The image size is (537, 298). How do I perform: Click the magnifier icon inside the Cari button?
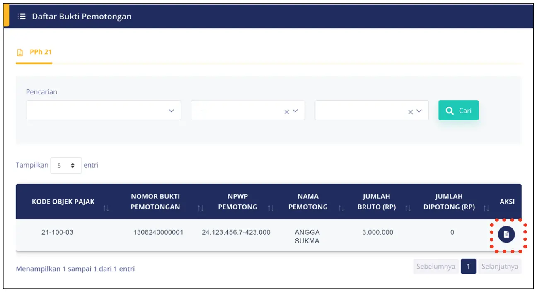449,110
